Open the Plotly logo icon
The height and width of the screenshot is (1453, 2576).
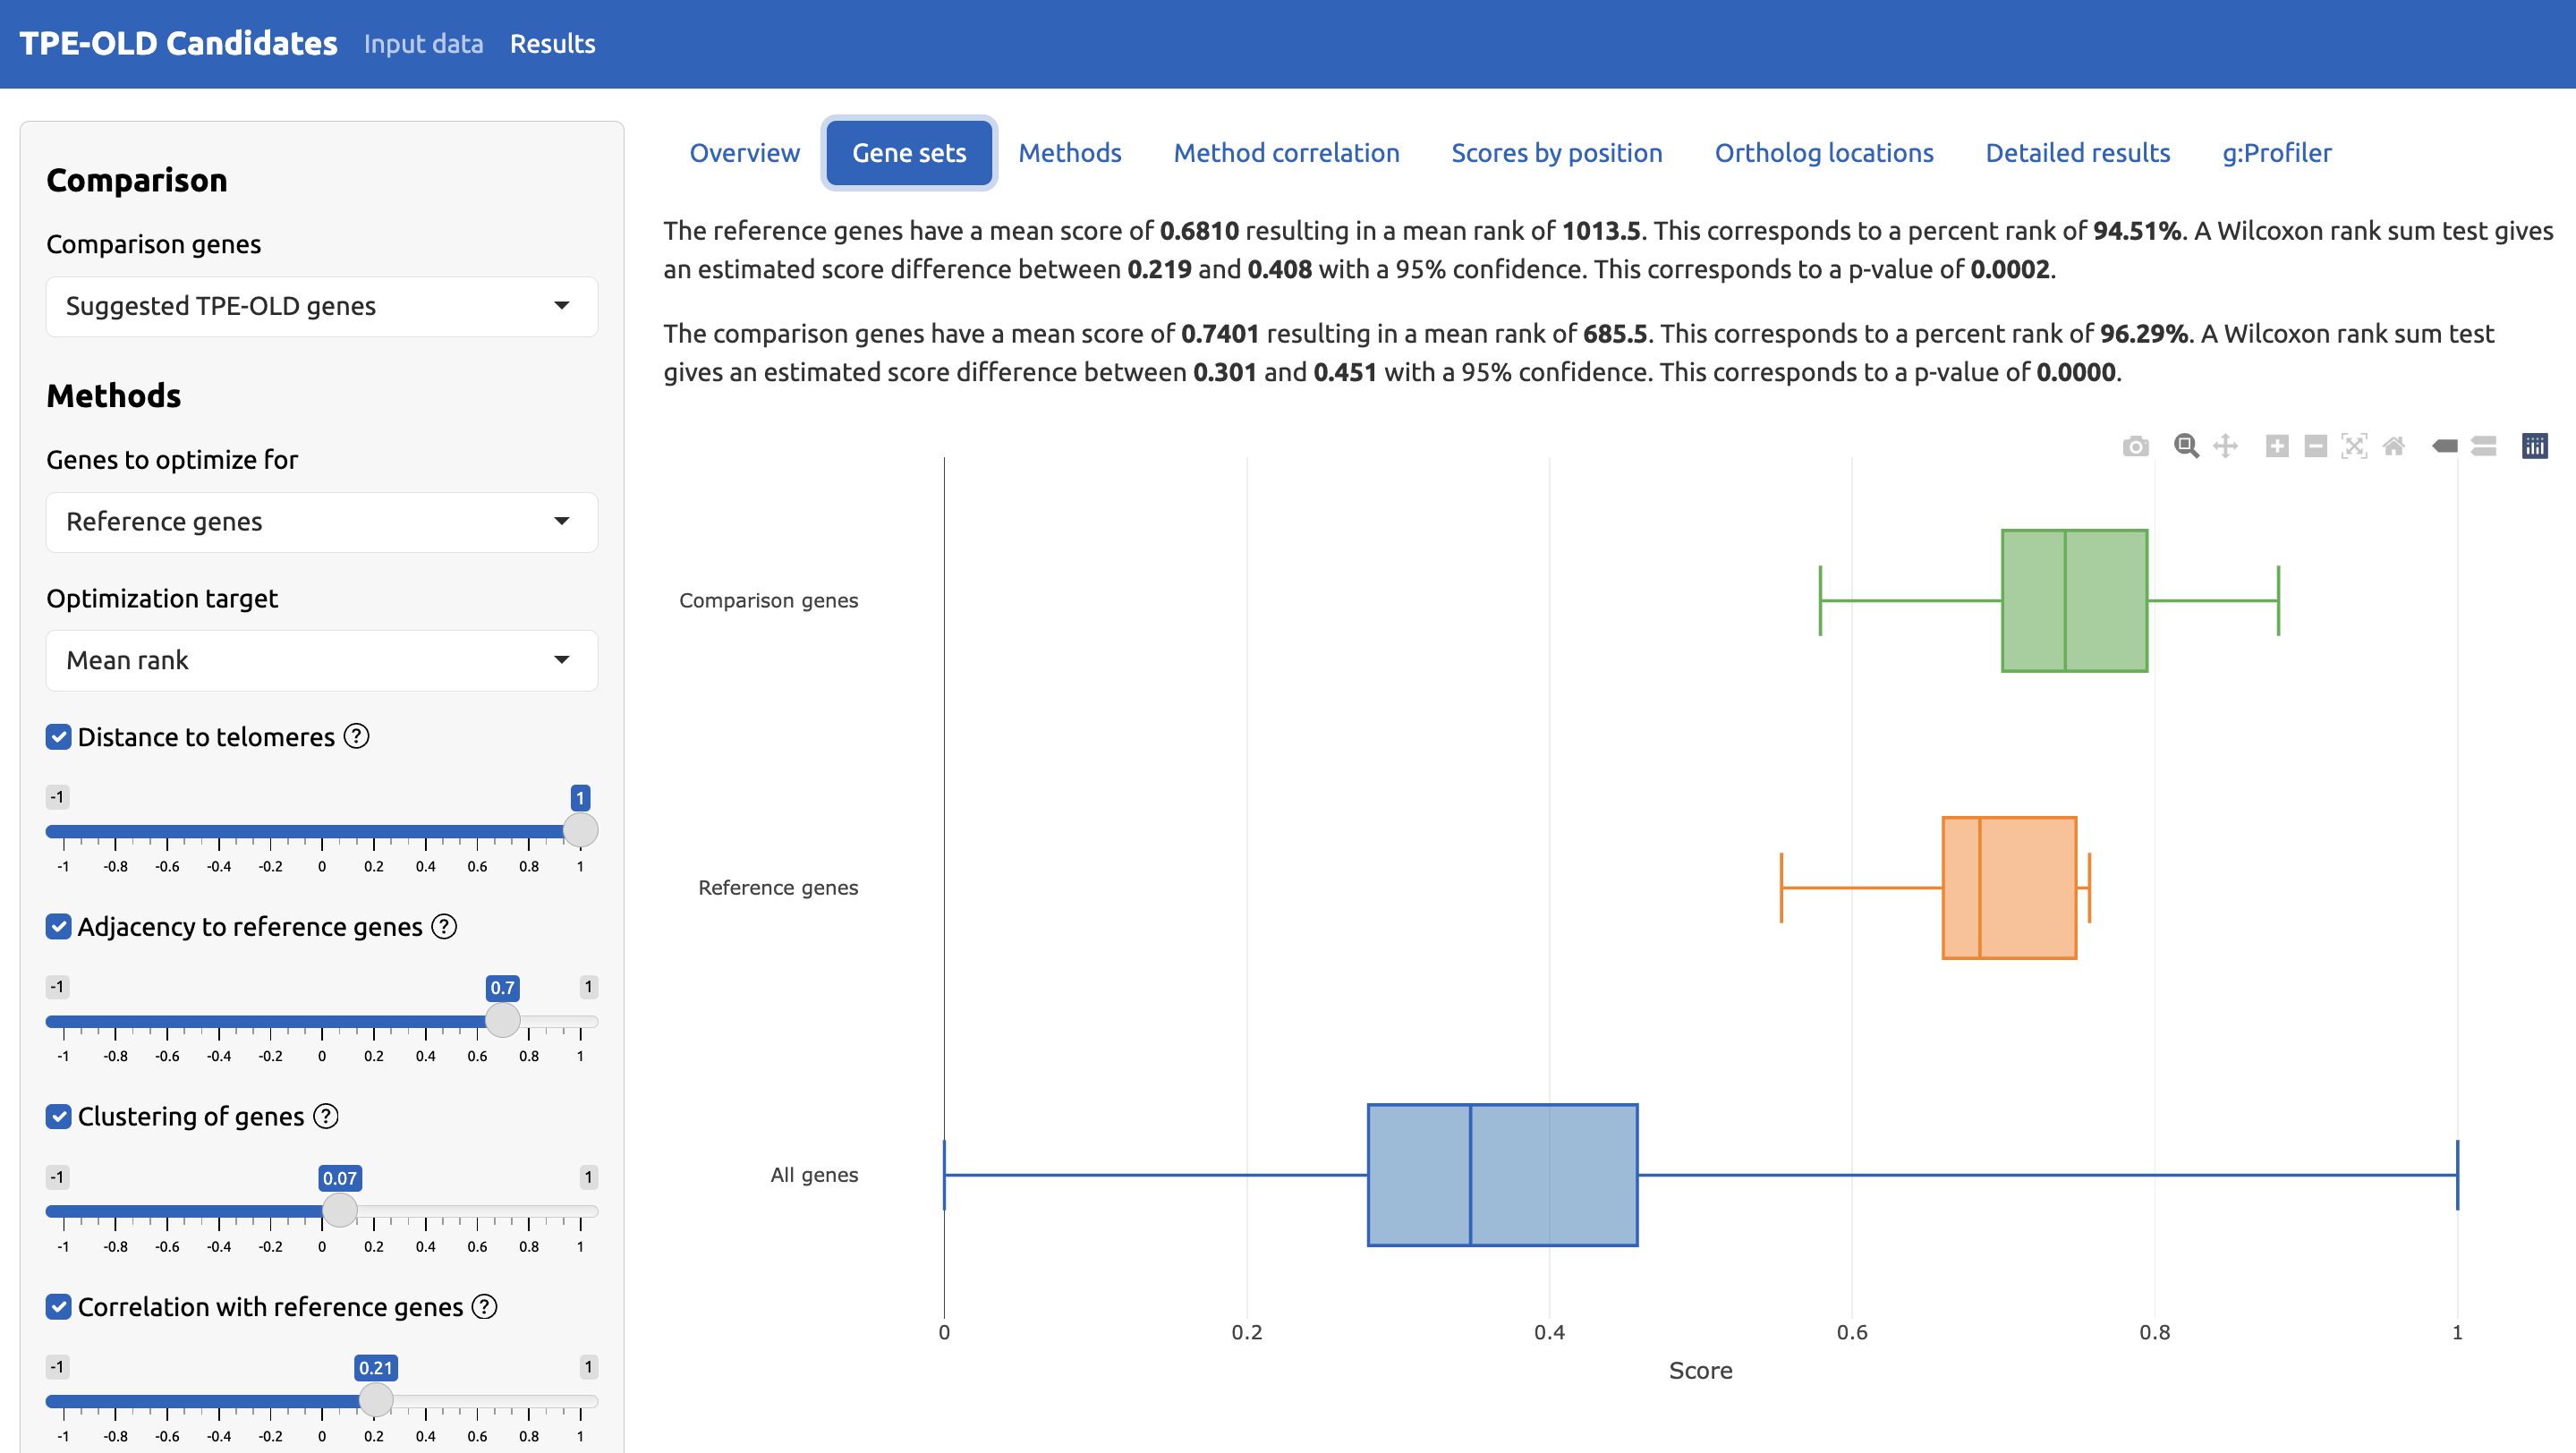pyautogui.click(x=2534, y=446)
